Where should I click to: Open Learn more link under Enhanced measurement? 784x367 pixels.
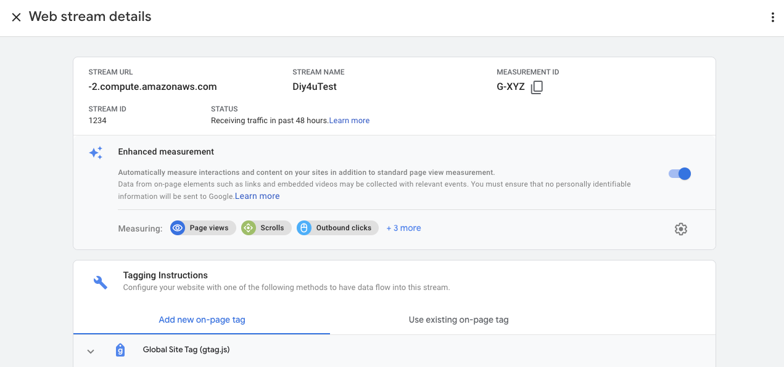(257, 196)
